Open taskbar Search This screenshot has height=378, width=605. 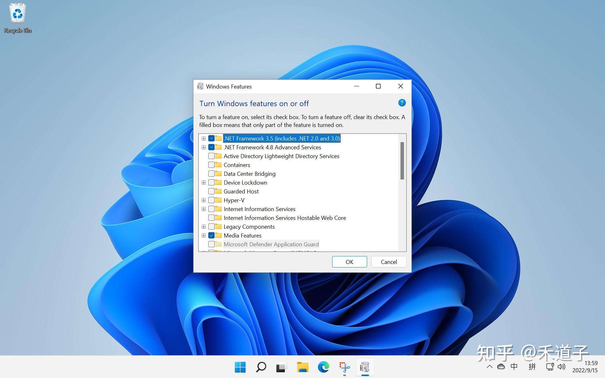click(x=261, y=367)
